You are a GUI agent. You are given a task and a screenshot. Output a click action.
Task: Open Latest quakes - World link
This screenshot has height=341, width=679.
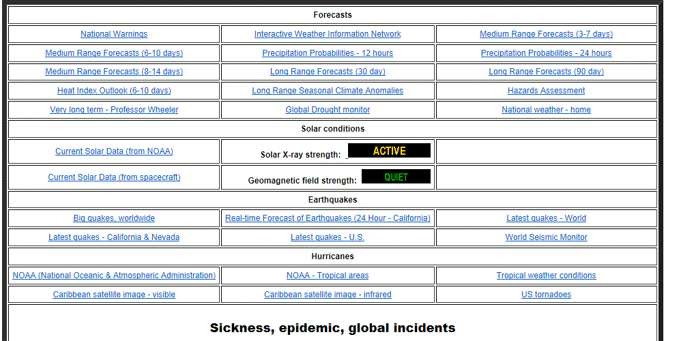pyautogui.click(x=546, y=218)
